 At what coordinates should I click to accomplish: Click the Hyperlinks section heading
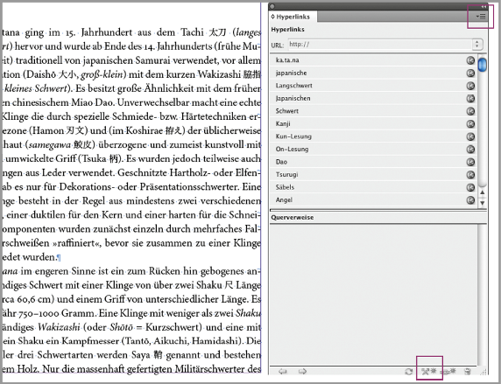[287, 30]
